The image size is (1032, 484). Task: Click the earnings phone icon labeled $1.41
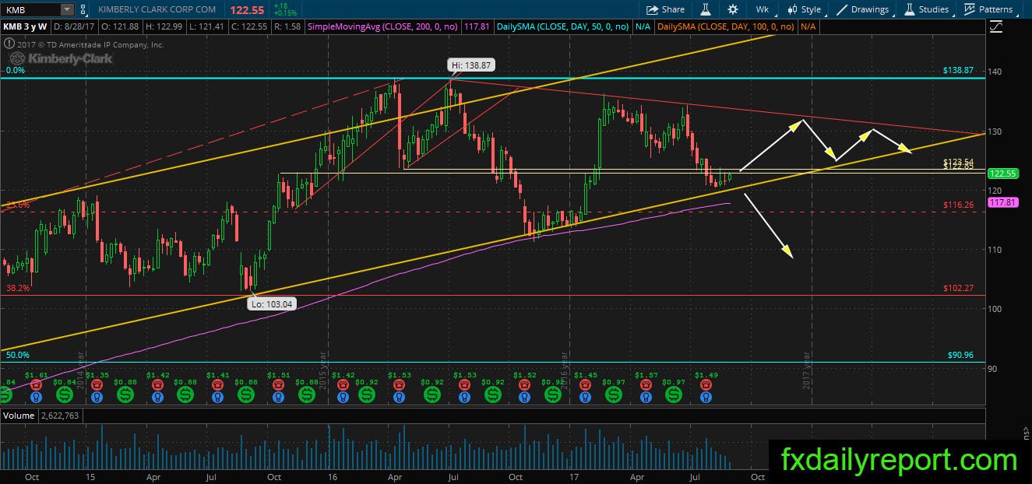(218, 384)
